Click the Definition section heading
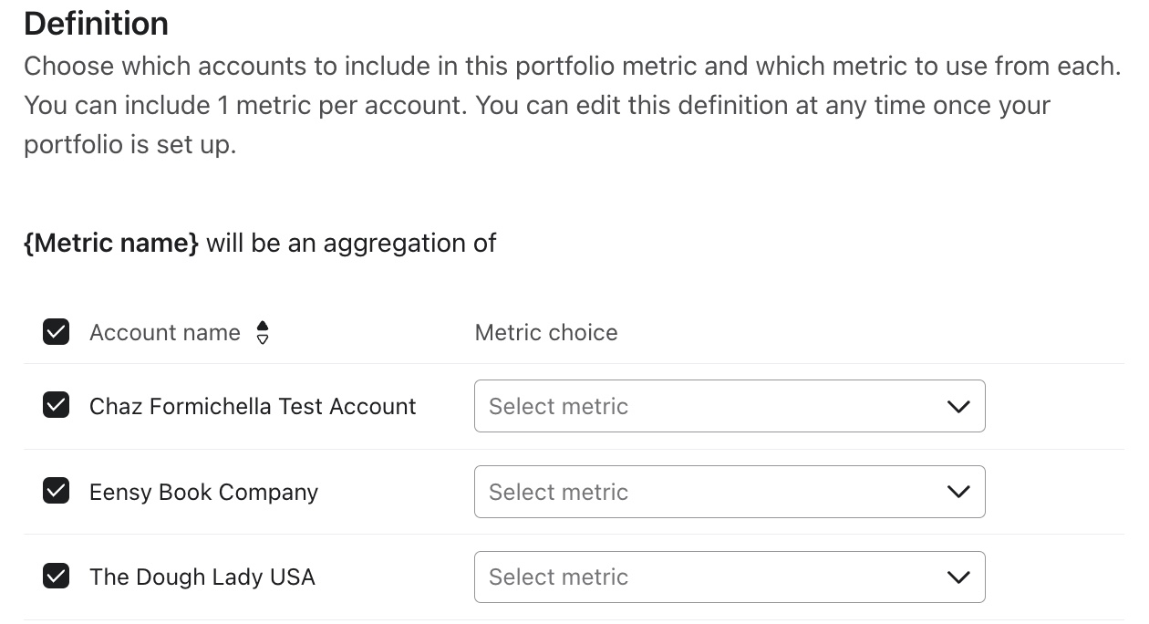 [x=96, y=24]
